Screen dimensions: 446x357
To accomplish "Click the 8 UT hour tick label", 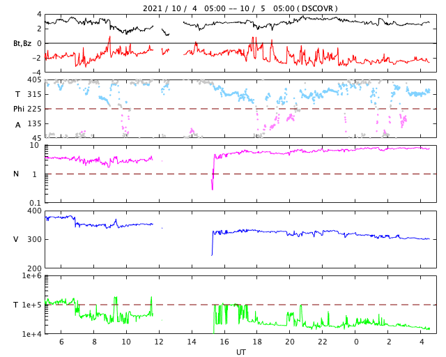I will point(94,342).
